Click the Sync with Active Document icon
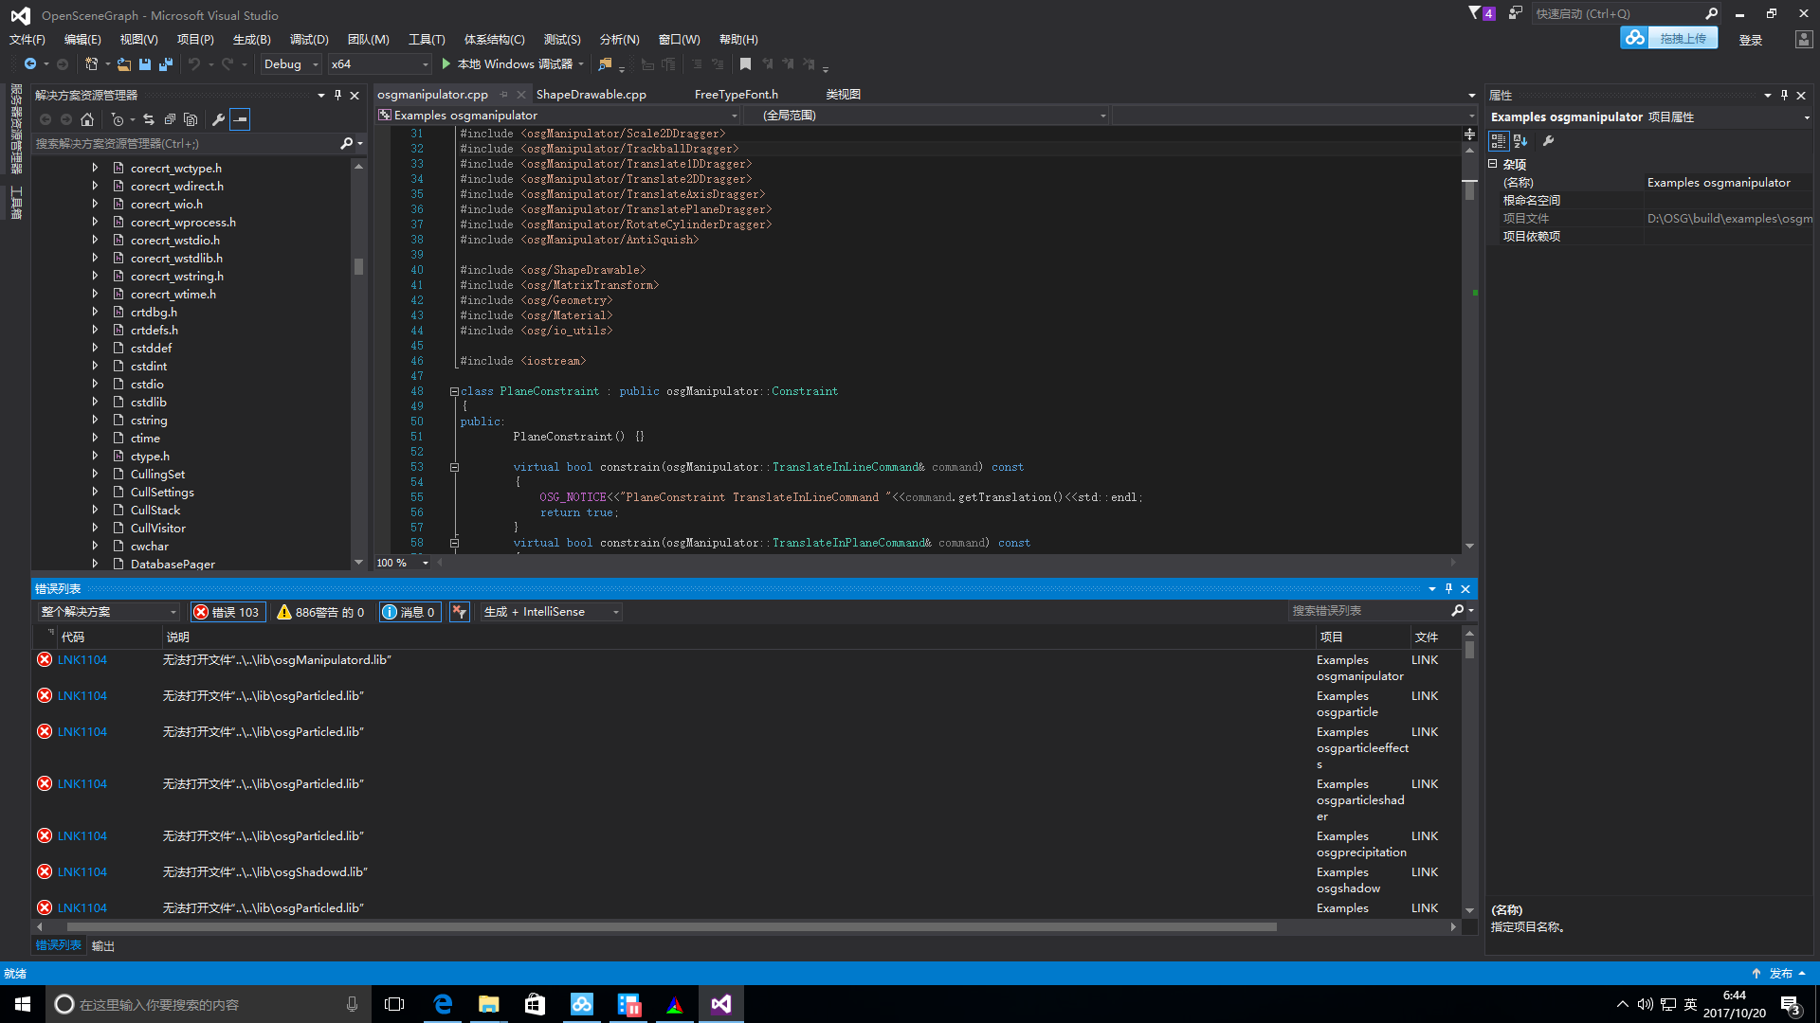 pos(149,119)
